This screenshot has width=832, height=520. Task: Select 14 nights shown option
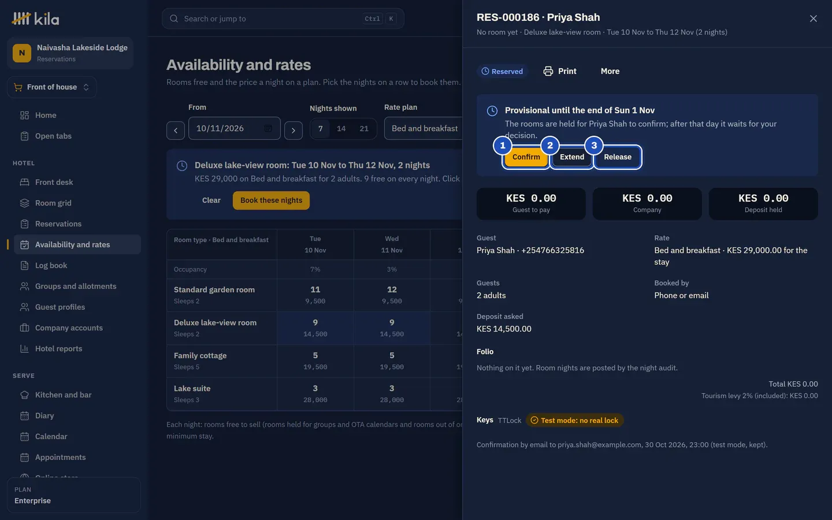pyautogui.click(x=341, y=128)
